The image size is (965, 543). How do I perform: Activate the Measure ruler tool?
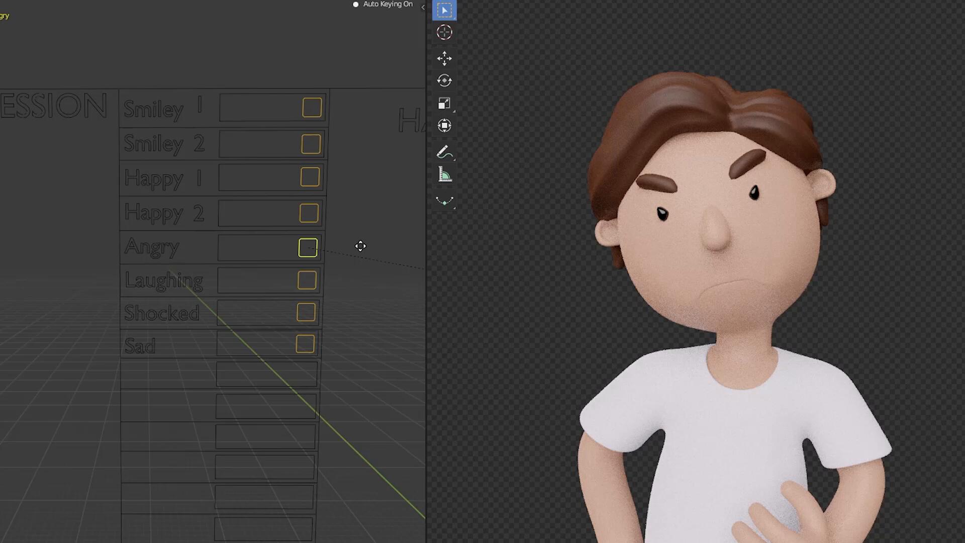point(444,174)
